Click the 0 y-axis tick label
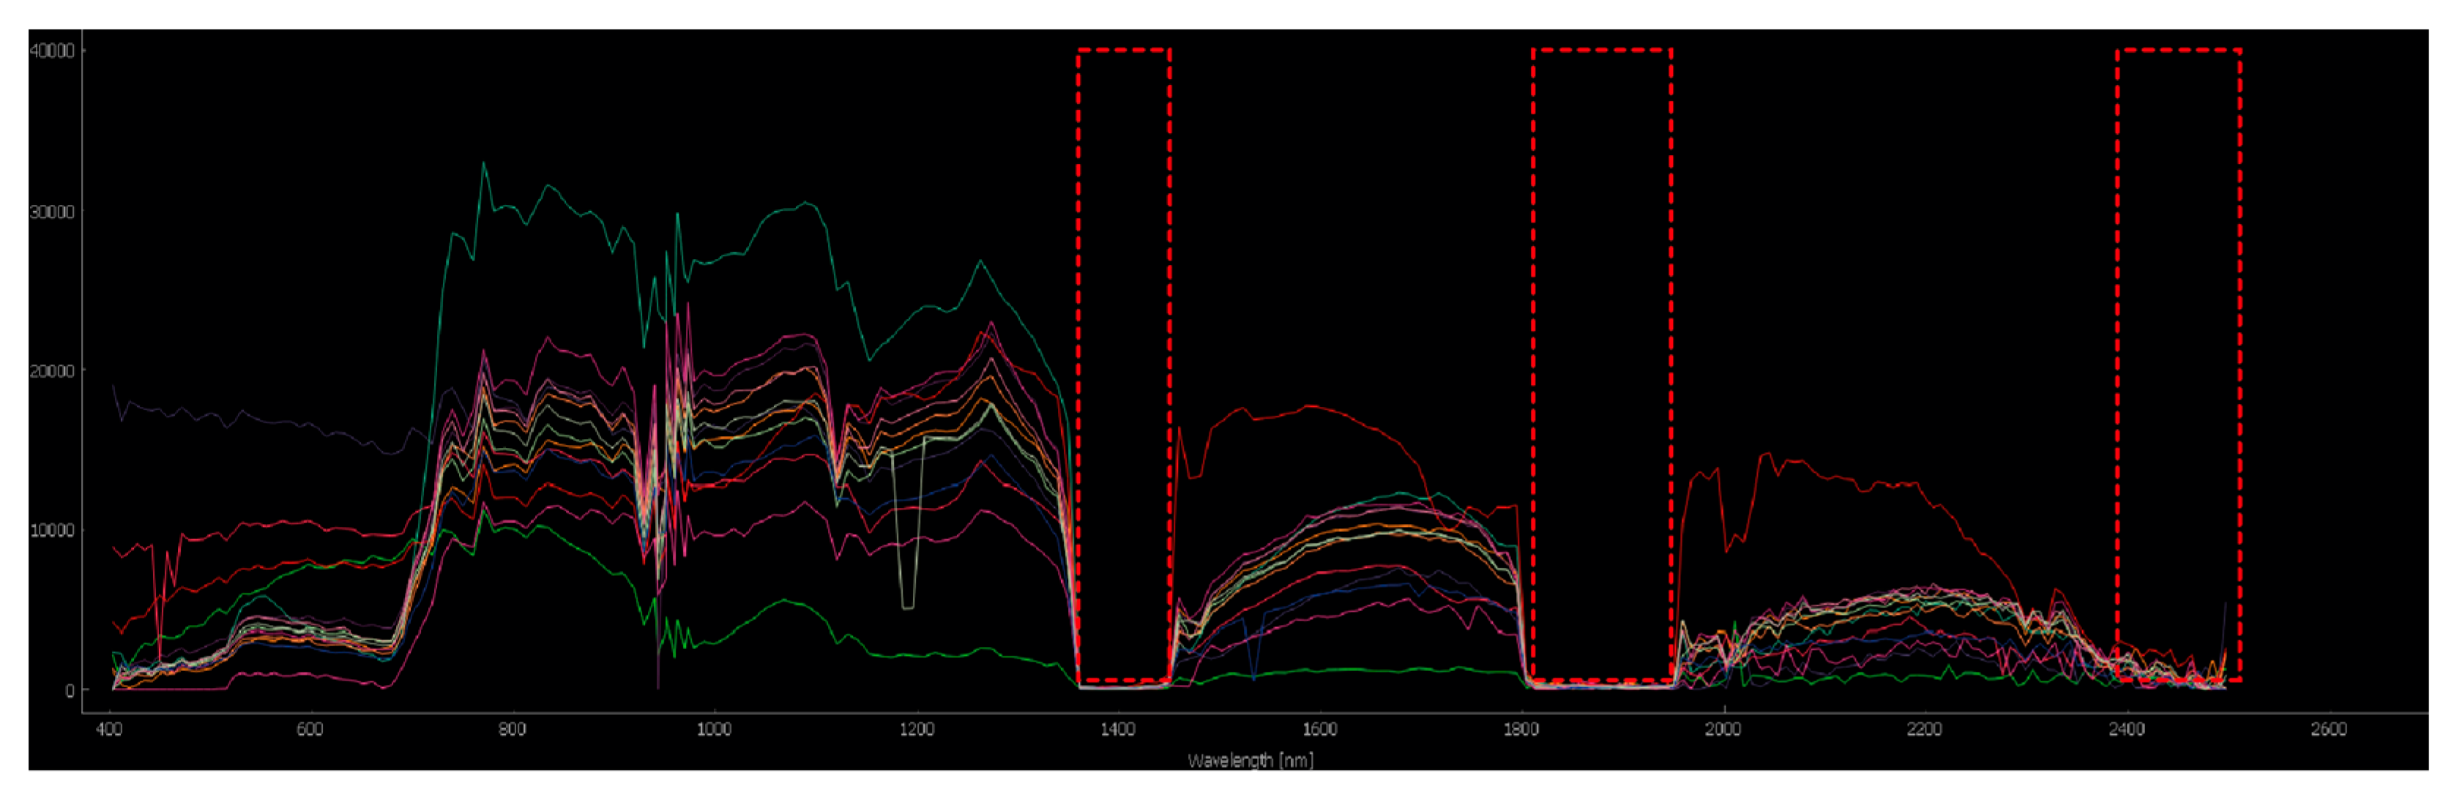 pos(69,691)
